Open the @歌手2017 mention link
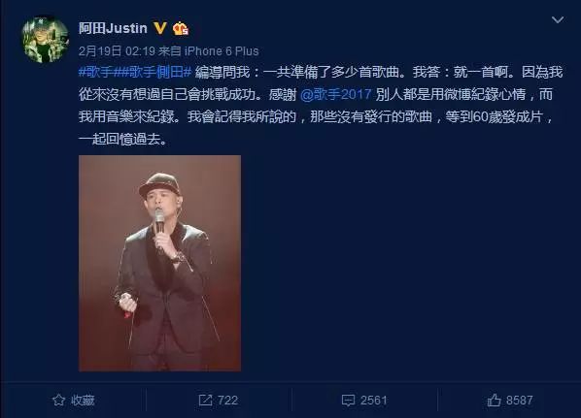Viewport: 581px width, 418px height. pos(336,94)
